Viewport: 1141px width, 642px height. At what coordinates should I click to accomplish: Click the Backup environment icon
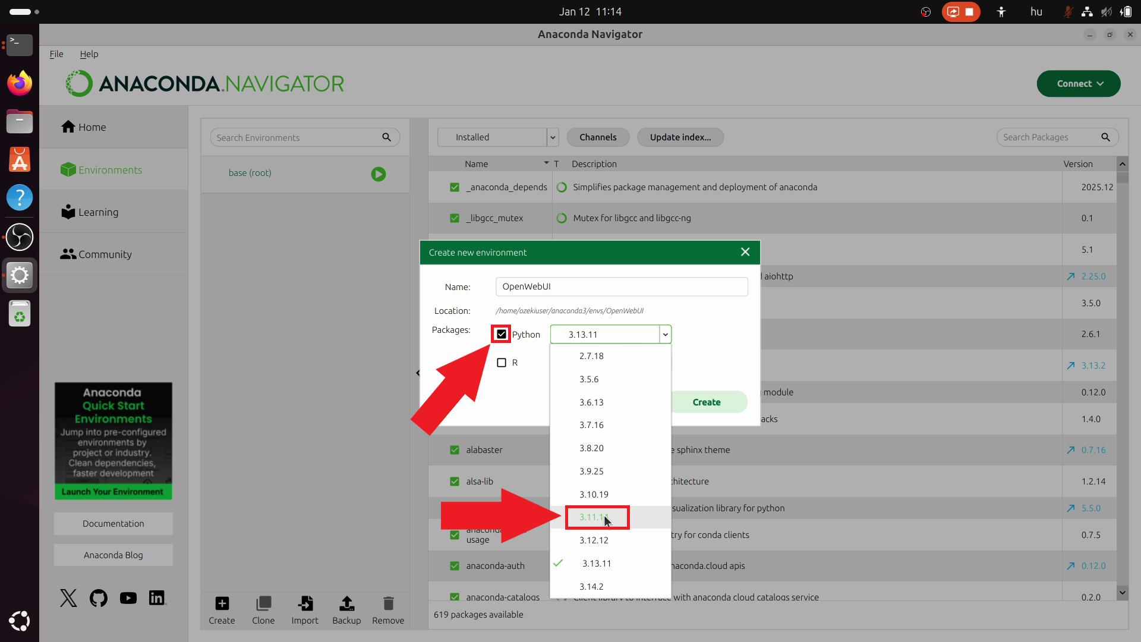tap(346, 604)
